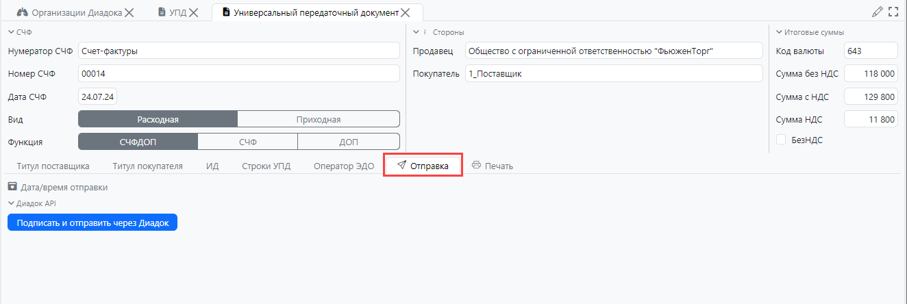Viewport: 907px width, 304px height.
Task: Collapse the СЧФ section
Action: [11, 32]
